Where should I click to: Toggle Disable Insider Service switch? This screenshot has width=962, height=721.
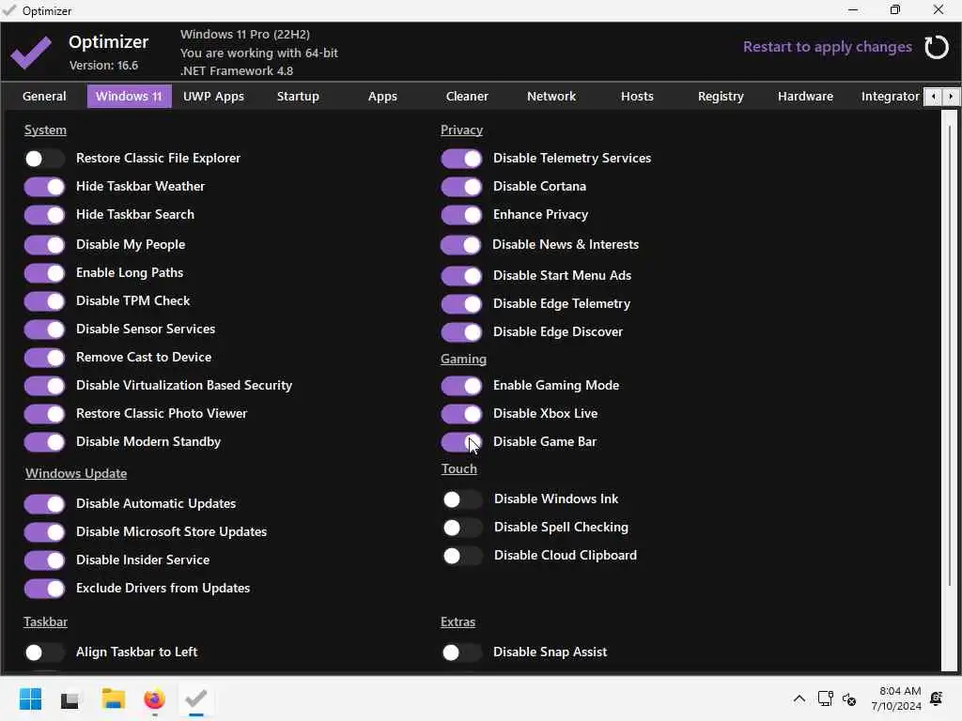click(44, 561)
